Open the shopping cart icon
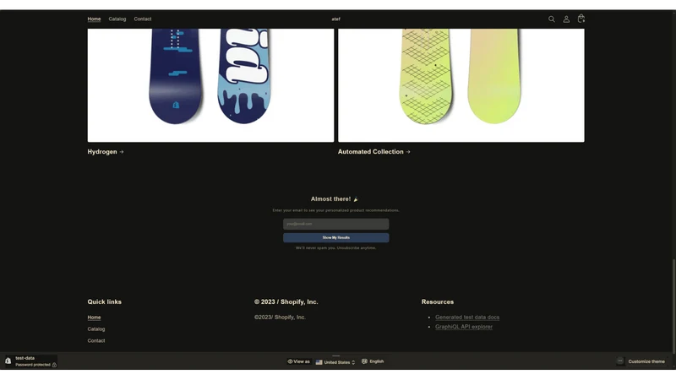This screenshot has height=380, width=676. pos(581,19)
